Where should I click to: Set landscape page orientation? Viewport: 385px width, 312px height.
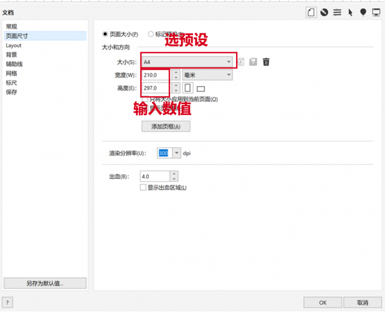point(200,88)
